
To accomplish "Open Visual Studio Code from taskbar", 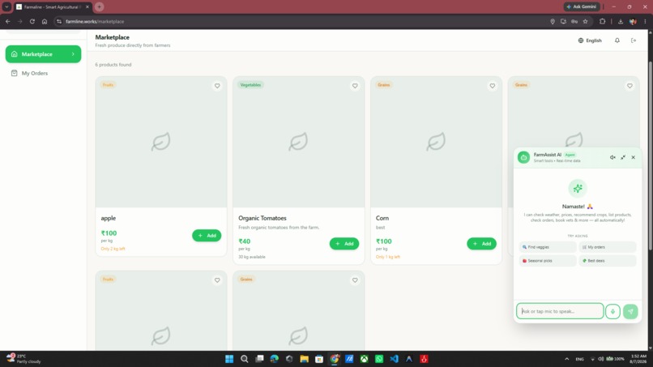I will point(394,359).
